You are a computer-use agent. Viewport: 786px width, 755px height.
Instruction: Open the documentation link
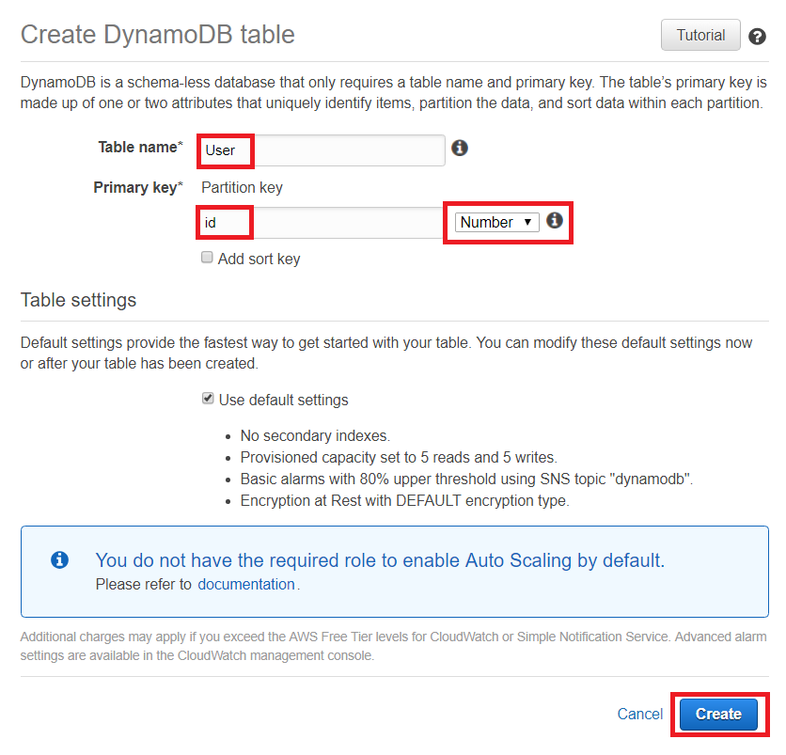click(x=246, y=585)
